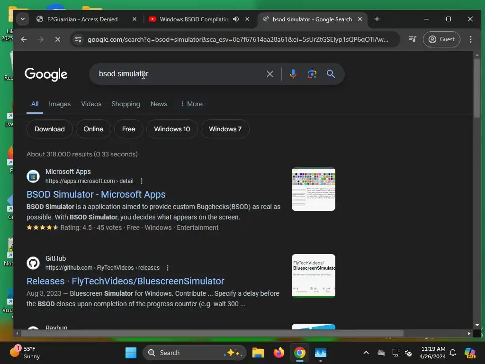485x364 pixels.
Task: Switch to Shopping results
Action: pos(126,104)
